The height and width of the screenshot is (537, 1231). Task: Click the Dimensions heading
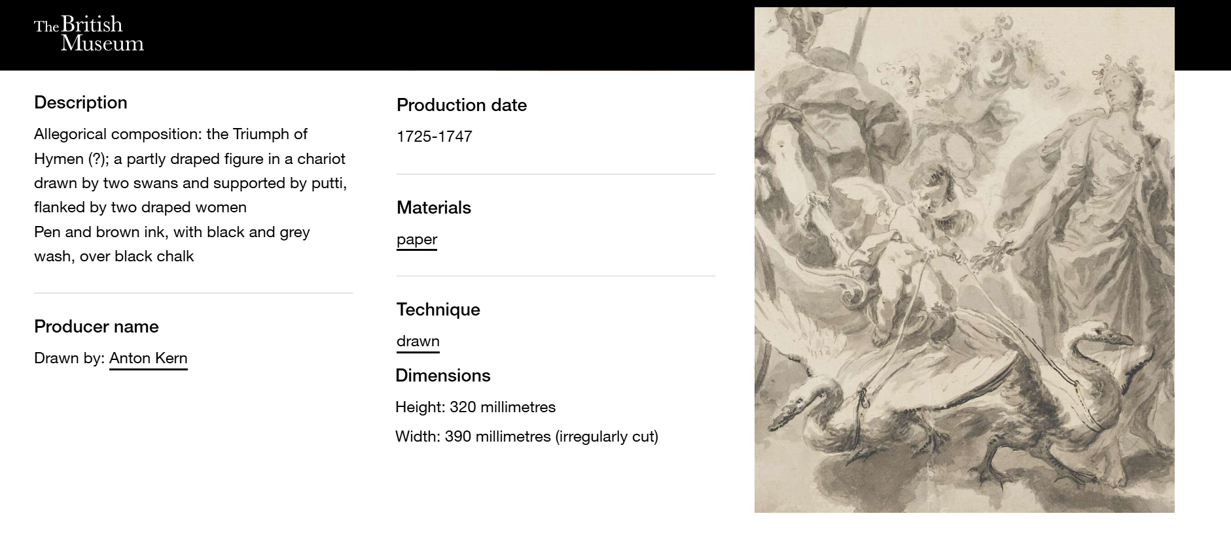click(x=442, y=376)
